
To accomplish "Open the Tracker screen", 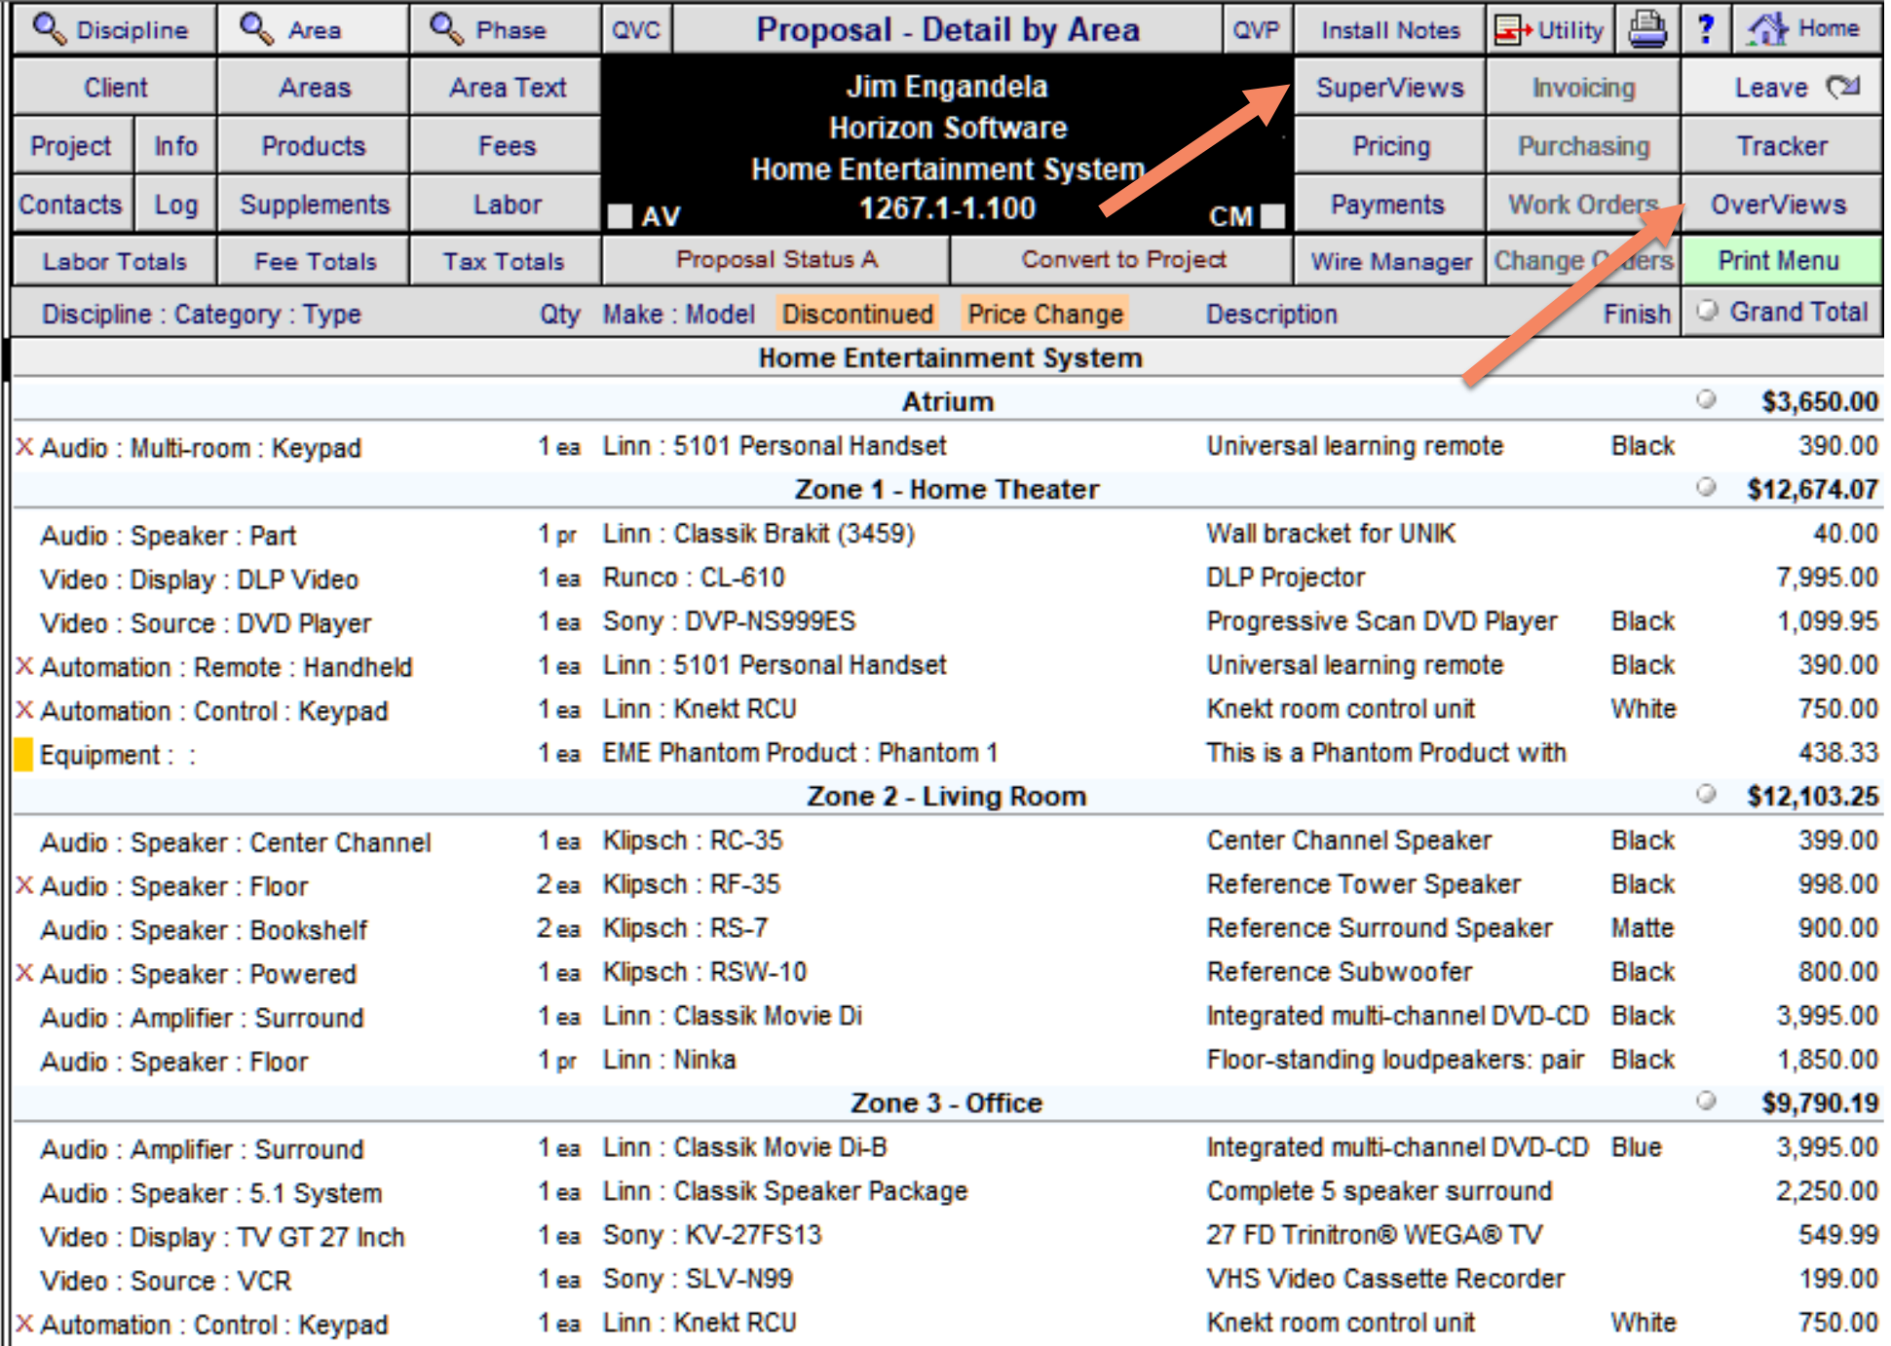I will click(1781, 145).
